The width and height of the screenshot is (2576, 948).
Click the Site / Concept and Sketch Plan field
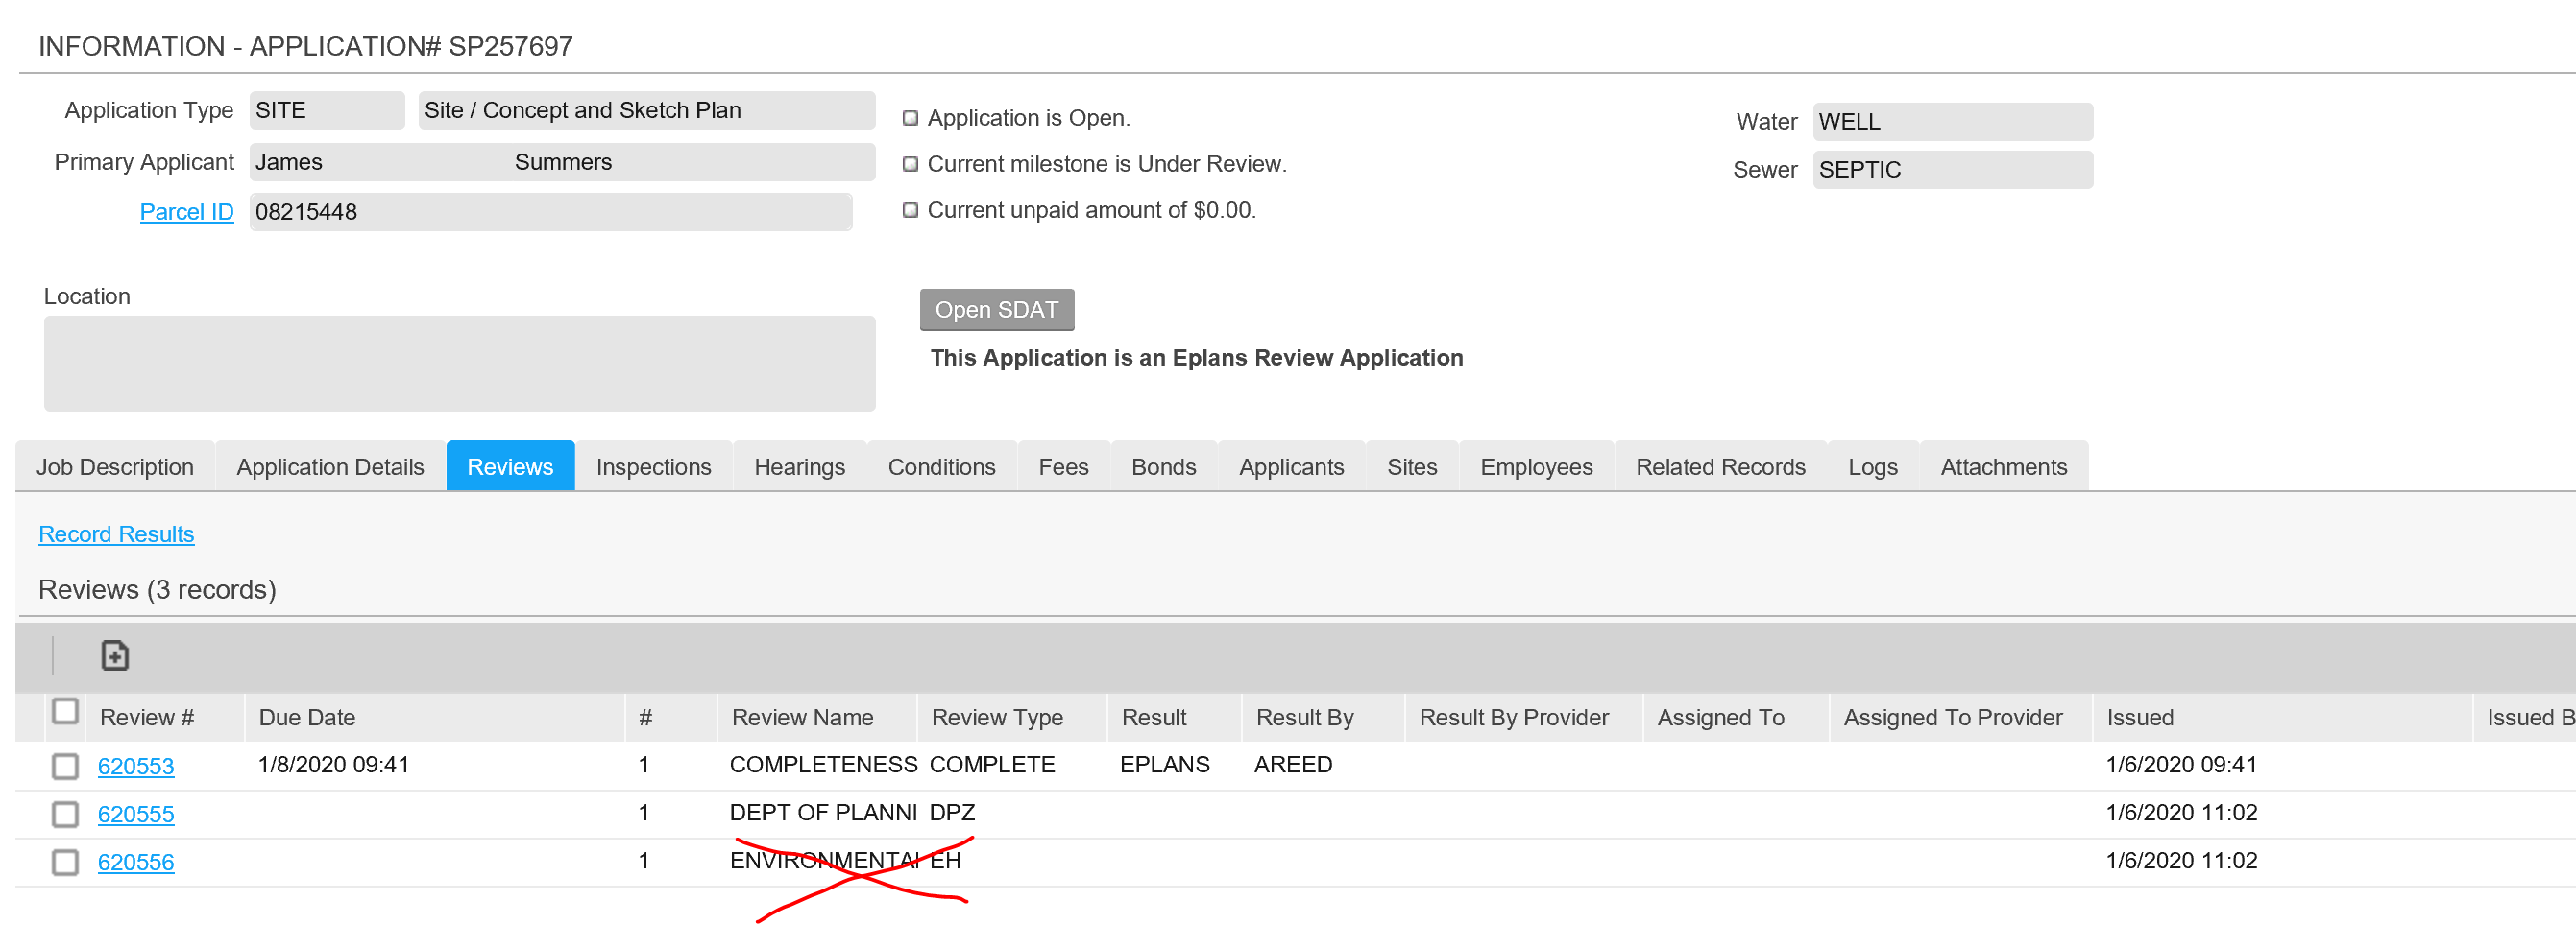pyautogui.click(x=647, y=110)
